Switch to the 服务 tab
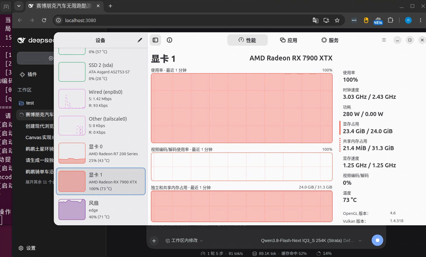This screenshot has width=426, height=257. tap(330, 40)
